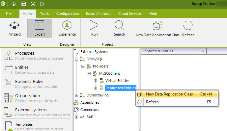Select the External Systems root node

[x=94, y=52]
